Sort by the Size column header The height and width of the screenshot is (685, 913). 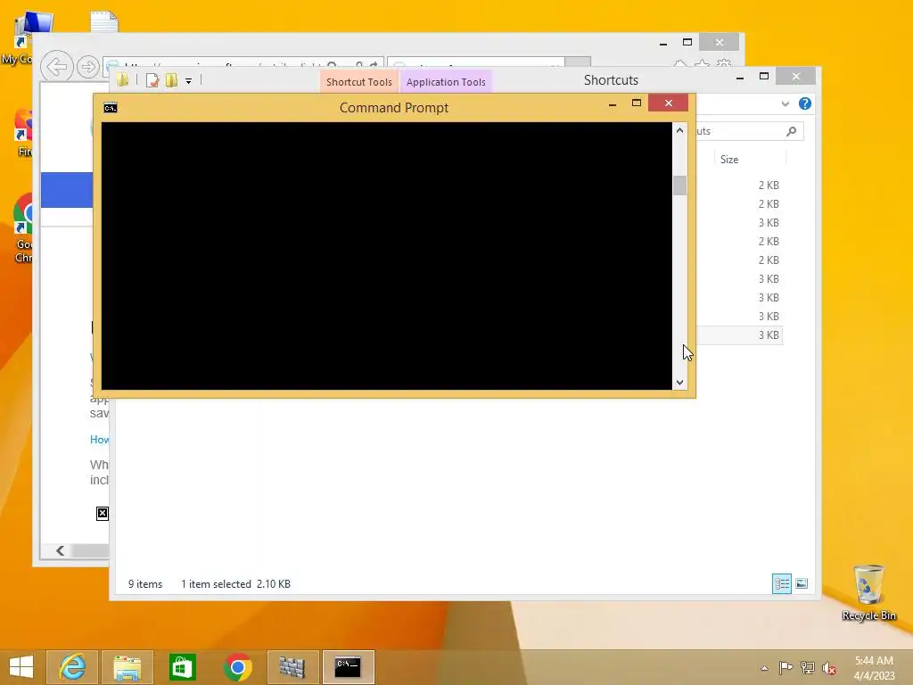[749, 159]
